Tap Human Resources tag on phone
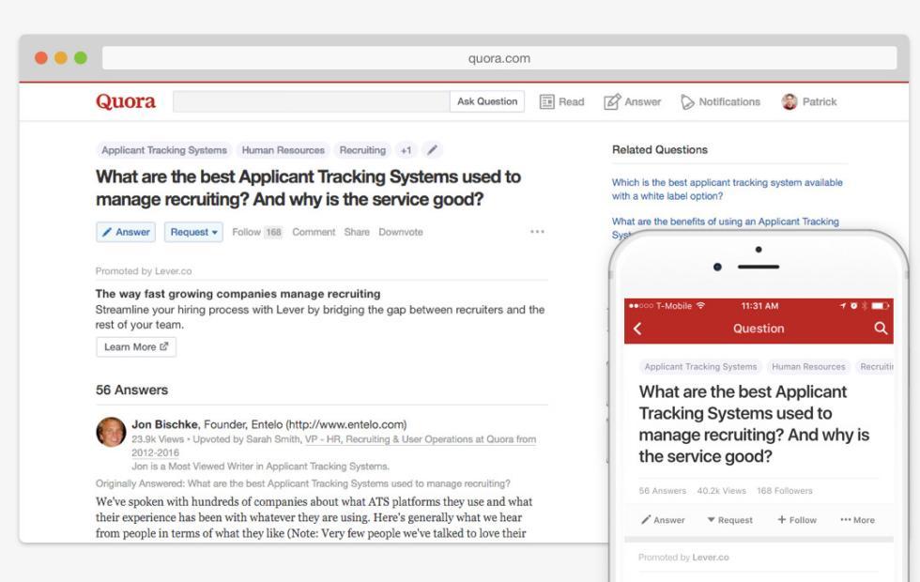The height and width of the screenshot is (582, 920). click(808, 367)
